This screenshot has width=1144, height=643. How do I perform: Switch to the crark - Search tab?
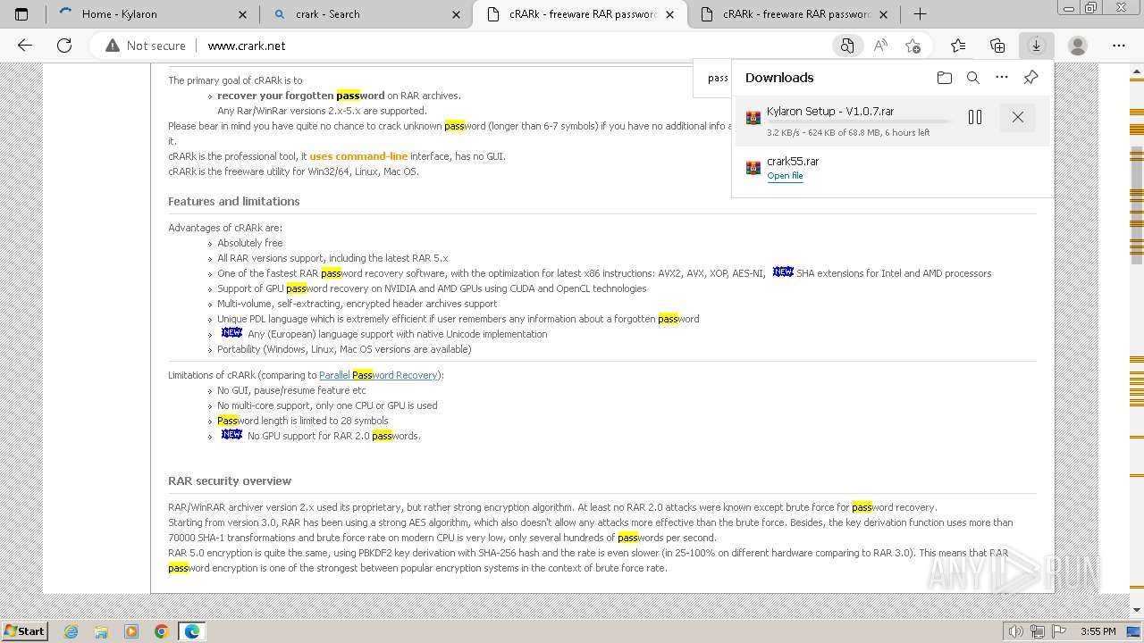pyautogui.click(x=366, y=14)
